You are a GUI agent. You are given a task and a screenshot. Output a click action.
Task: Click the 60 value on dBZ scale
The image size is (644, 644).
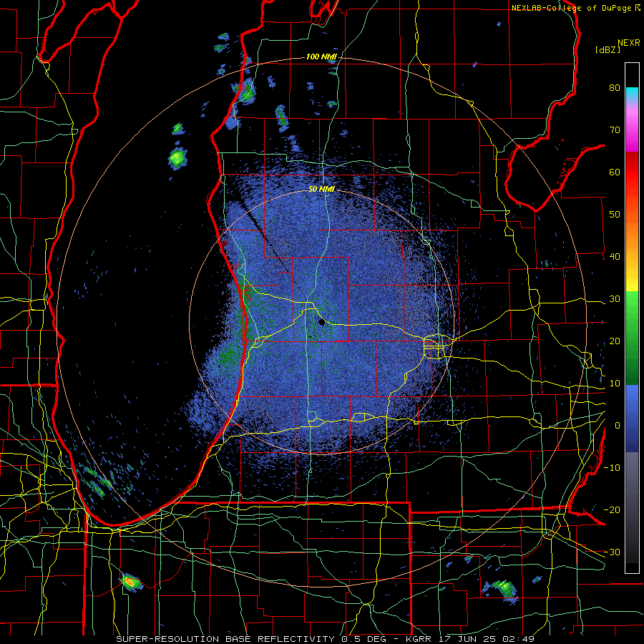click(615, 172)
